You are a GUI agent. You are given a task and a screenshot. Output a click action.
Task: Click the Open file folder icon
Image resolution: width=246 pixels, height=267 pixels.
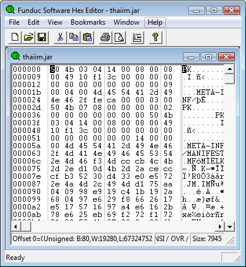(x=28, y=37)
